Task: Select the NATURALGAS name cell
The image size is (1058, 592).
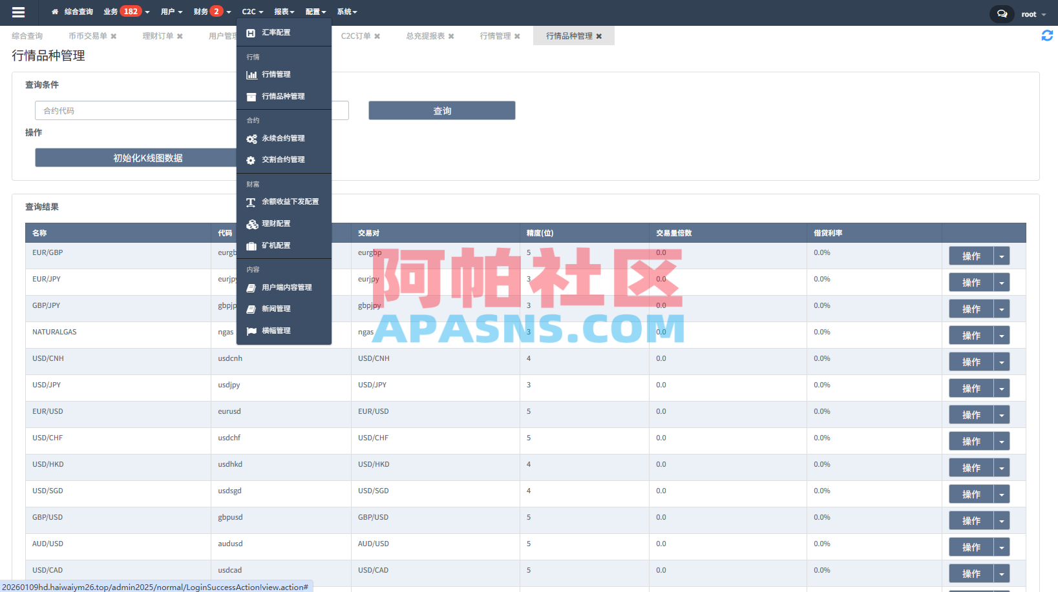Action: [118, 335]
